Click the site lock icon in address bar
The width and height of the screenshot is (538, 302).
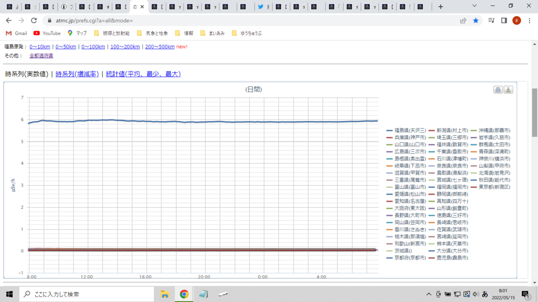[49, 21]
